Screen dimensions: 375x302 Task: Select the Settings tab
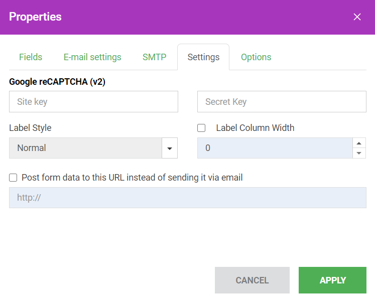(x=203, y=57)
